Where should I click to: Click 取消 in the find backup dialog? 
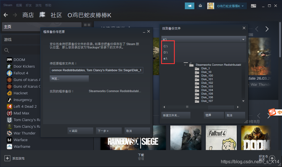point(235,115)
